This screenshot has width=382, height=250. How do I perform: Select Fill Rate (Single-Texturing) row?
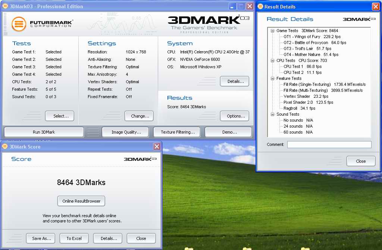pos(325,85)
